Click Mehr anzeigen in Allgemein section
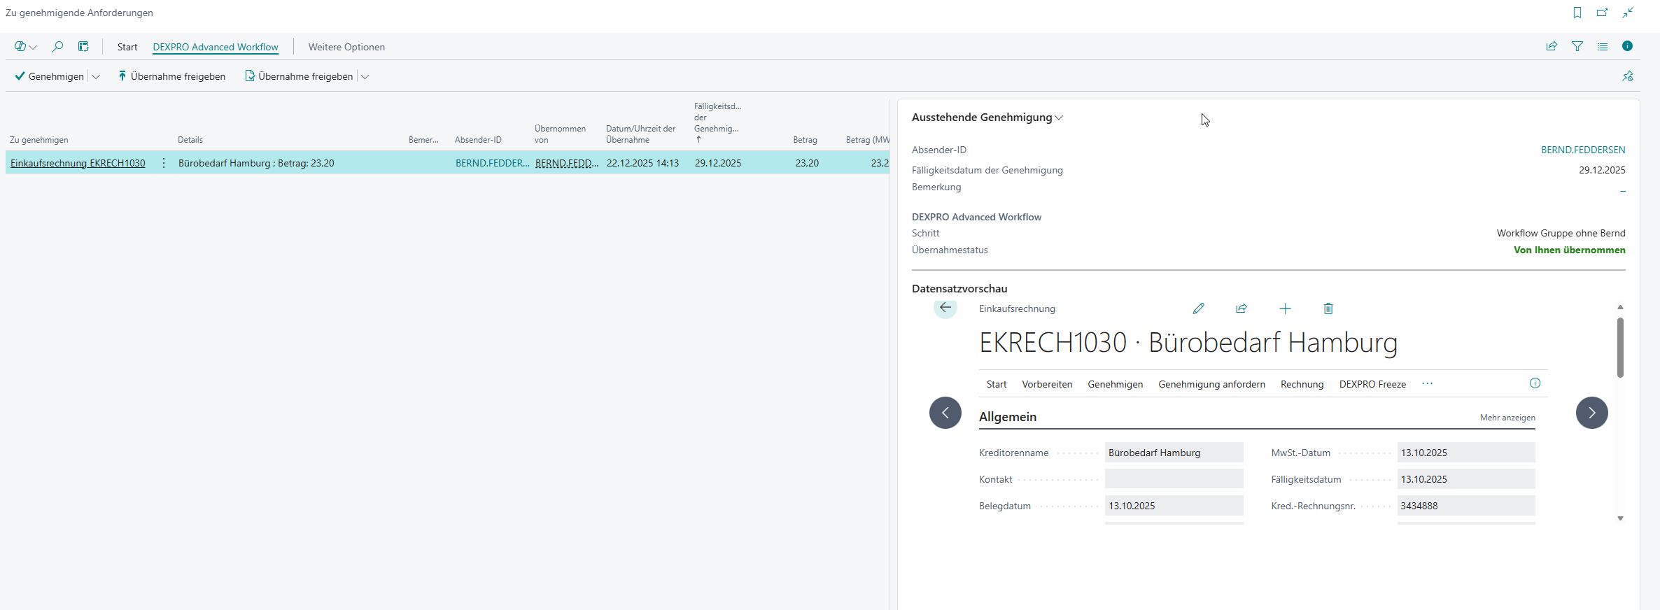 pos(1507,418)
